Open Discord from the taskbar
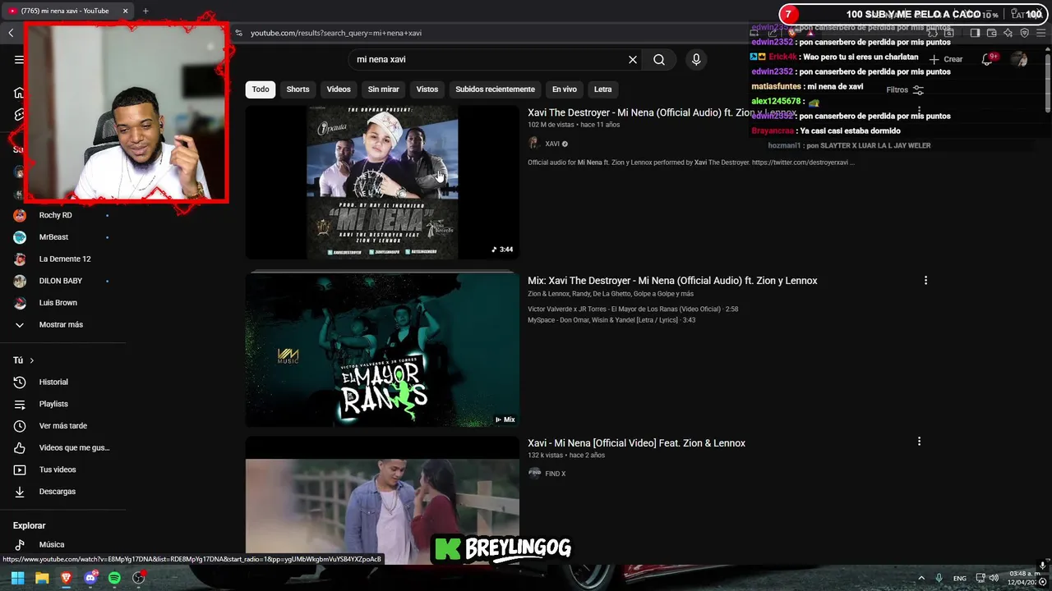1052x591 pixels. point(90,578)
